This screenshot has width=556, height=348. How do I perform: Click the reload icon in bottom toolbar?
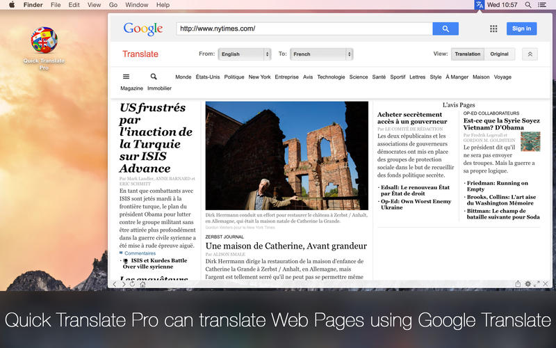(x=132, y=284)
